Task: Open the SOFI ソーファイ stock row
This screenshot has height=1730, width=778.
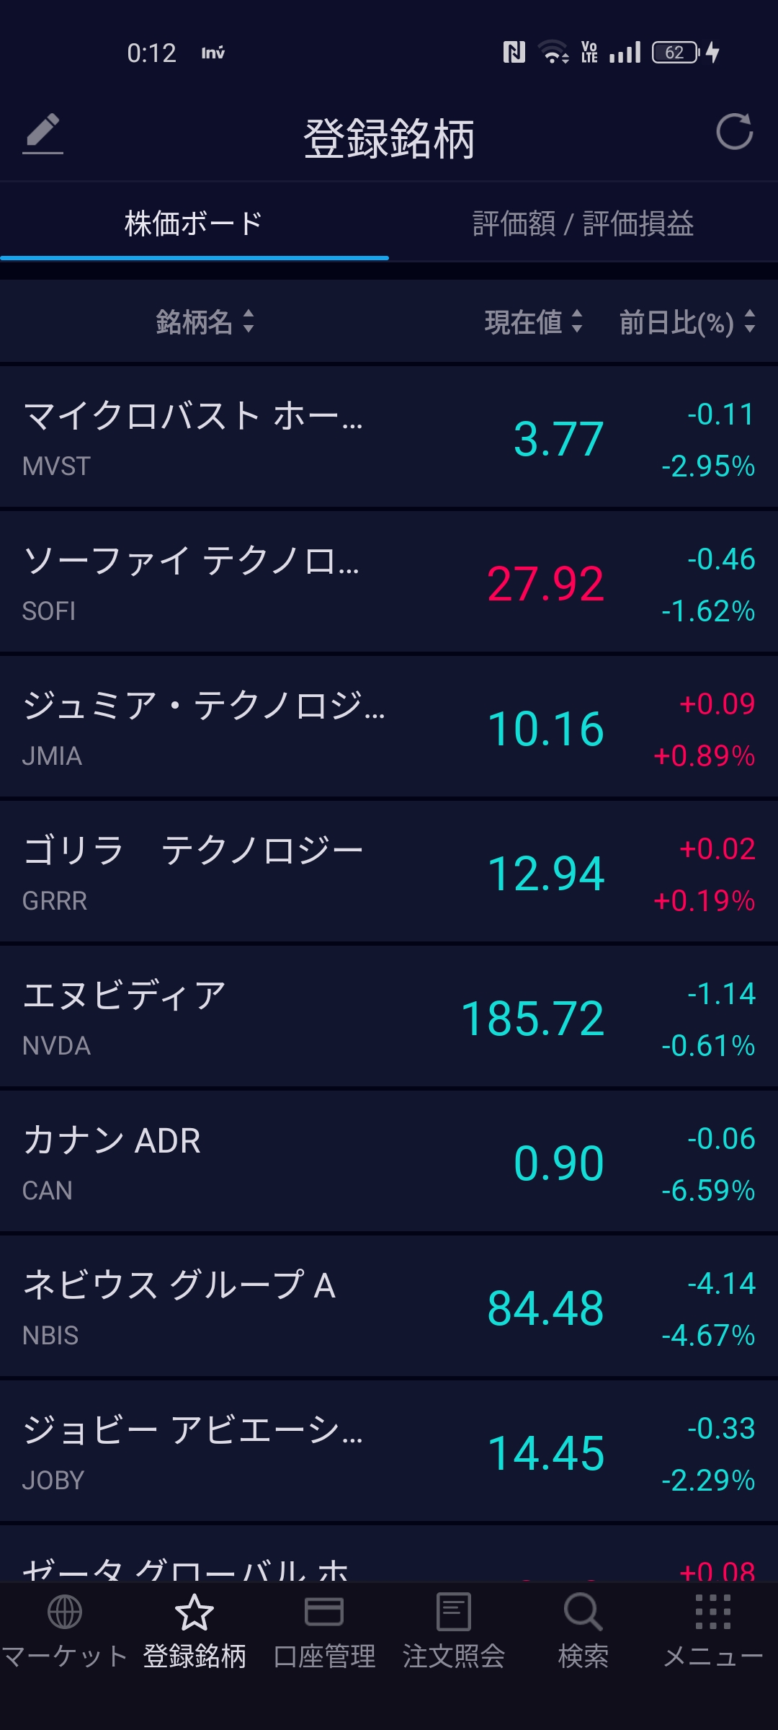Action: tap(389, 582)
